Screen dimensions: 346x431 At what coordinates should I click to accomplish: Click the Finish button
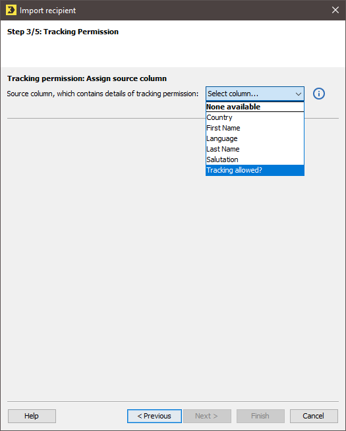point(260,416)
